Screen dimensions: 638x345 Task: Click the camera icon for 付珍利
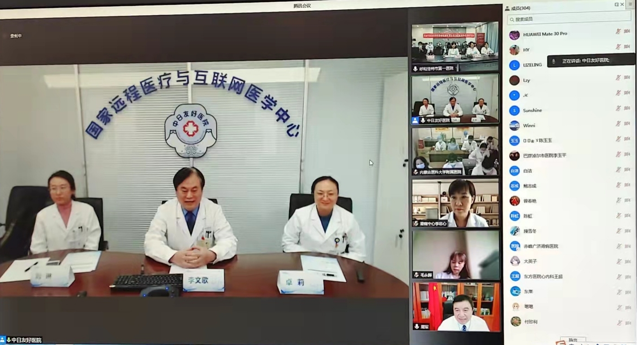coord(627,323)
